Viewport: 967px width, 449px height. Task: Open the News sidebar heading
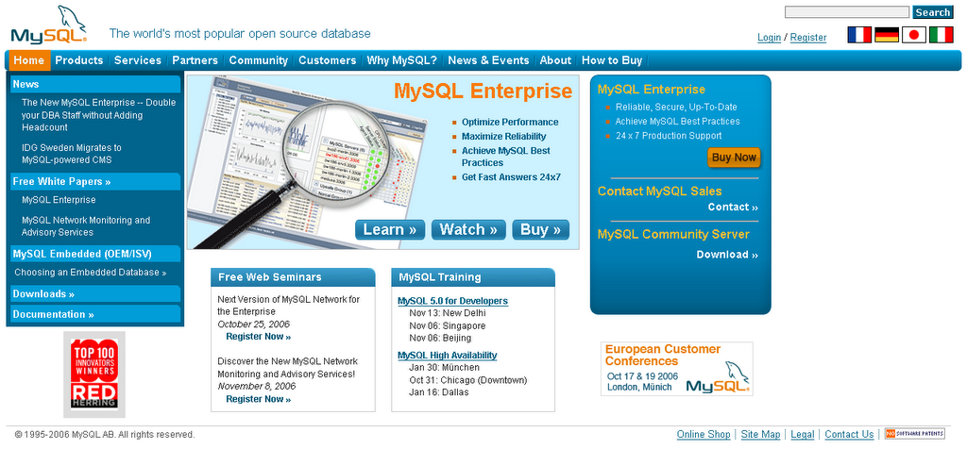pyautogui.click(x=95, y=84)
